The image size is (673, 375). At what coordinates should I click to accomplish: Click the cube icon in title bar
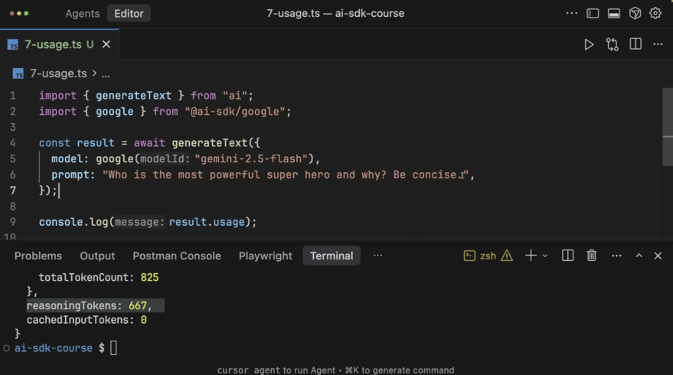click(x=635, y=13)
